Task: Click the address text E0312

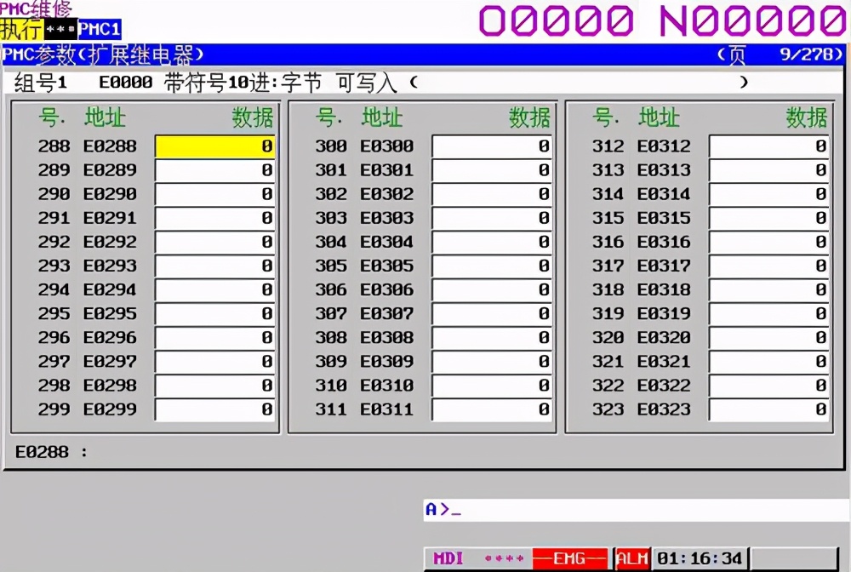Action: click(x=664, y=146)
